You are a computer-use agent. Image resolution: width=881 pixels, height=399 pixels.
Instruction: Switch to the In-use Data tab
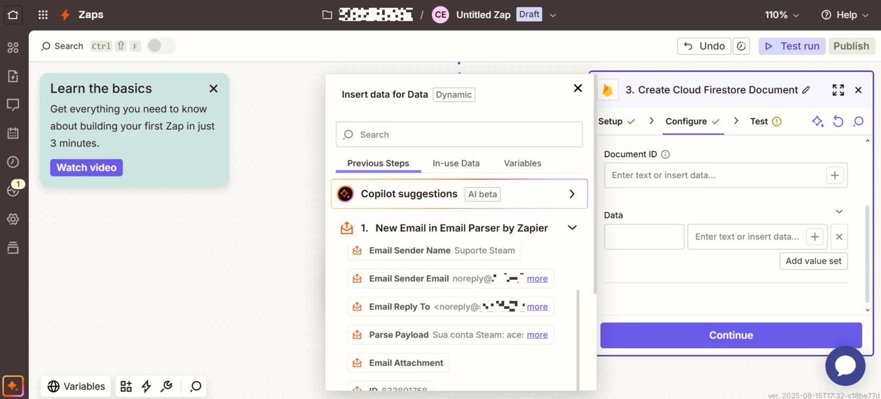click(456, 163)
